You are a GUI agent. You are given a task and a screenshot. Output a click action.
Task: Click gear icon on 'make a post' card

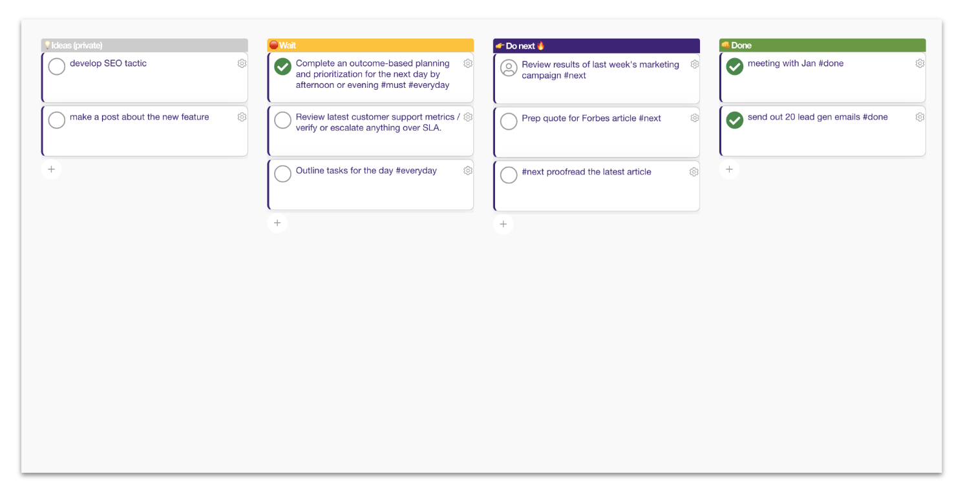tap(242, 117)
